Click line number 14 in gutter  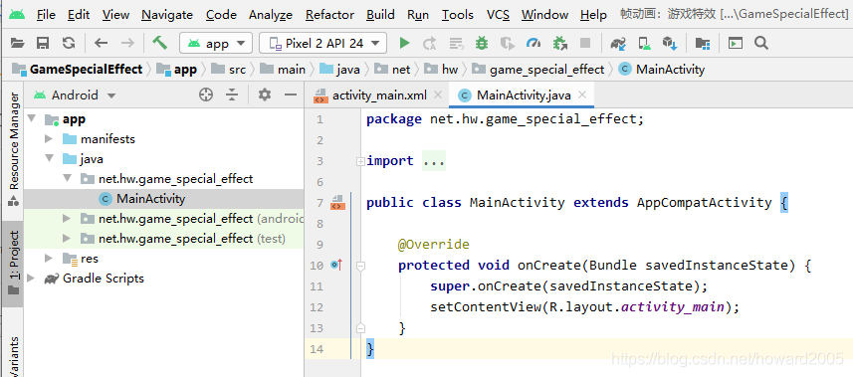coord(317,349)
